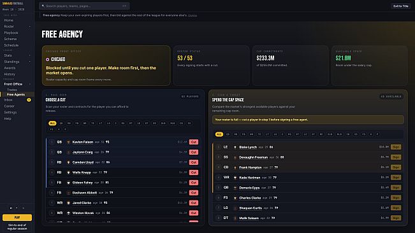Viewport: 415px width, 233px height.
Task: Click the $233.3M cap commitments card
Action: point(290,65)
